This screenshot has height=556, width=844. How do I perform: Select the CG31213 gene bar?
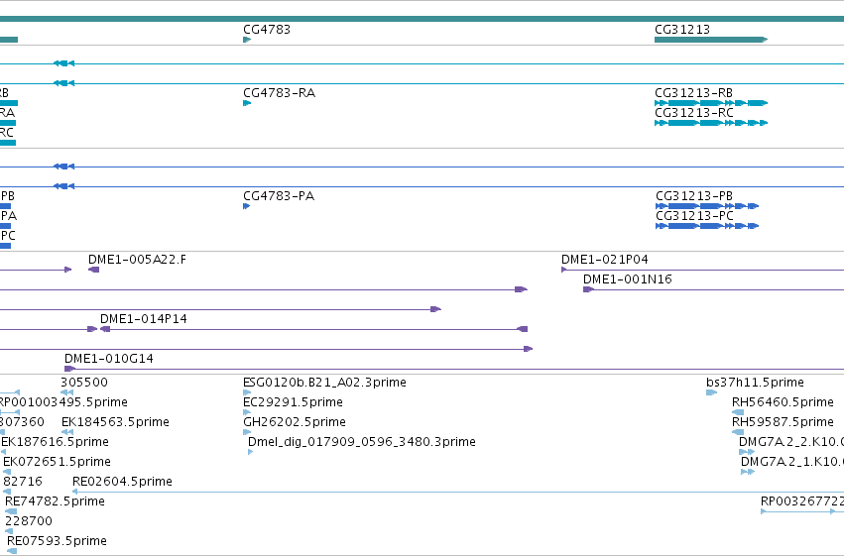(711, 40)
